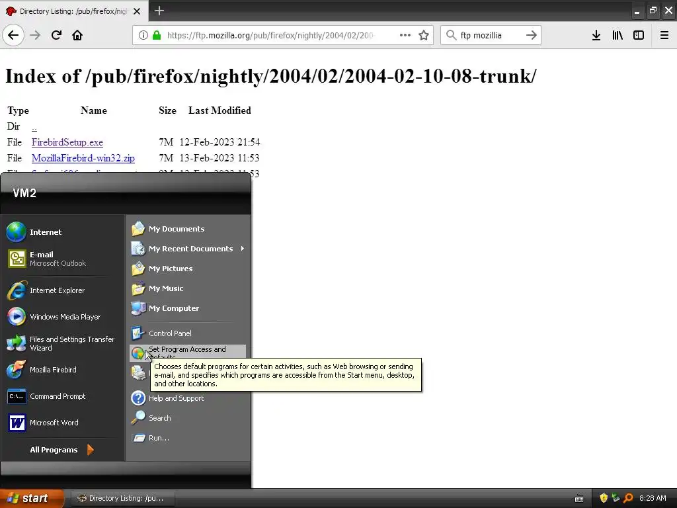Click '12-Feb-2023 21:54' date text

point(219,142)
